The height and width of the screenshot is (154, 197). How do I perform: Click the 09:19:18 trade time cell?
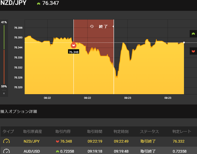(95, 152)
